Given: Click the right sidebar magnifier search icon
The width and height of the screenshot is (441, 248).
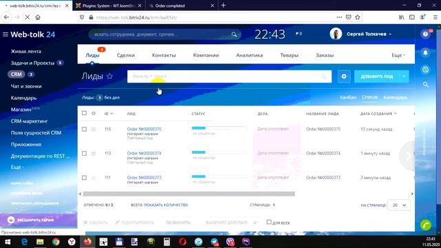Looking at the screenshot, I should click(426, 84).
